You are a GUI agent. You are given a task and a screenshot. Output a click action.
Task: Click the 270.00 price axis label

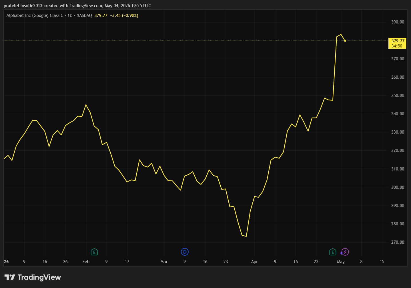398,242
